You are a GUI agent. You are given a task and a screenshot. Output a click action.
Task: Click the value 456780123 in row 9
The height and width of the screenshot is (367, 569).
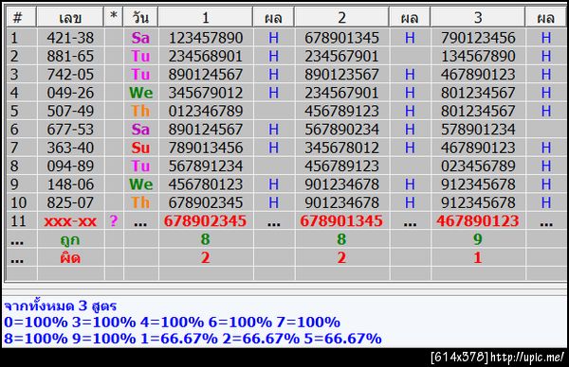206,184
